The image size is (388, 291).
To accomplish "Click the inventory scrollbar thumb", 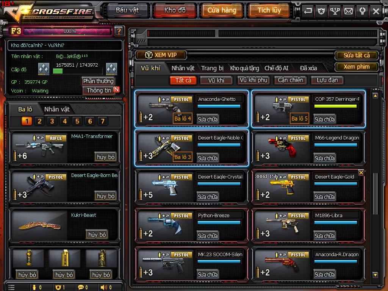I will pyautogui.click(x=375, y=194).
